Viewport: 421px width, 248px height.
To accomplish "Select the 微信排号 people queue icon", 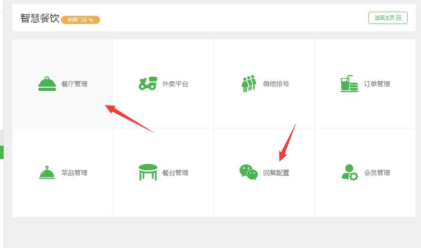I will 249,84.
